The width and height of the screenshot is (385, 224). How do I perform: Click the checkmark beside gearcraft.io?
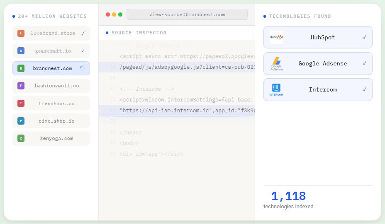click(x=83, y=51)
